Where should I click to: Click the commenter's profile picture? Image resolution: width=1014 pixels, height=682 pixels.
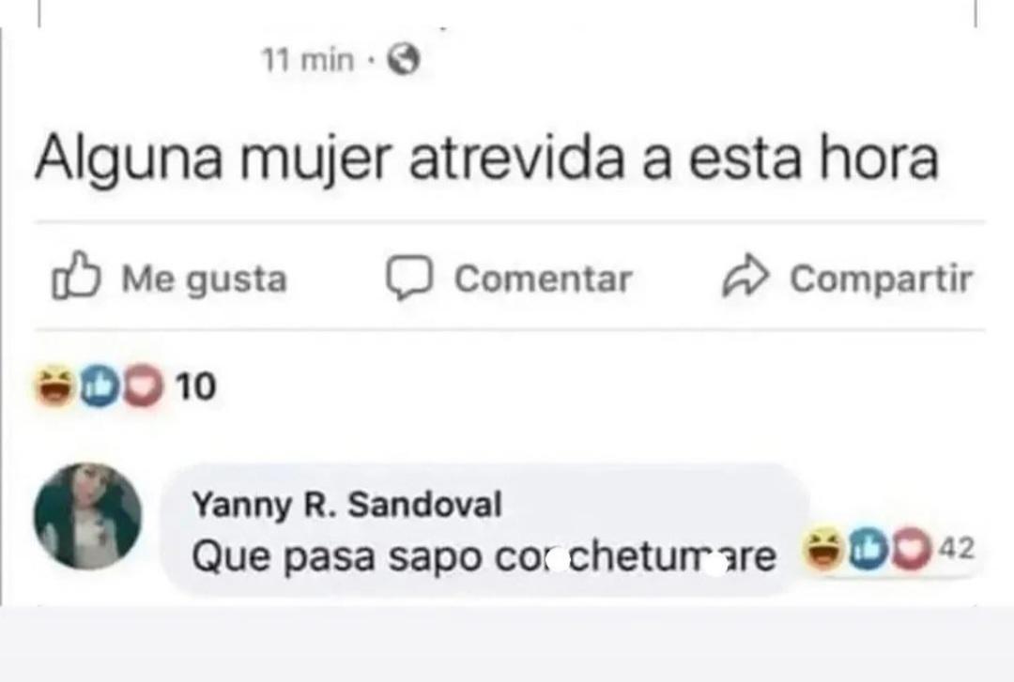pos(87,516)
